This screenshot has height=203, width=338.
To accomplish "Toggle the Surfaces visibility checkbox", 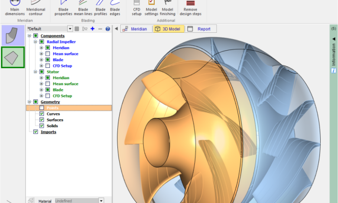I will [x=42, y=120].
